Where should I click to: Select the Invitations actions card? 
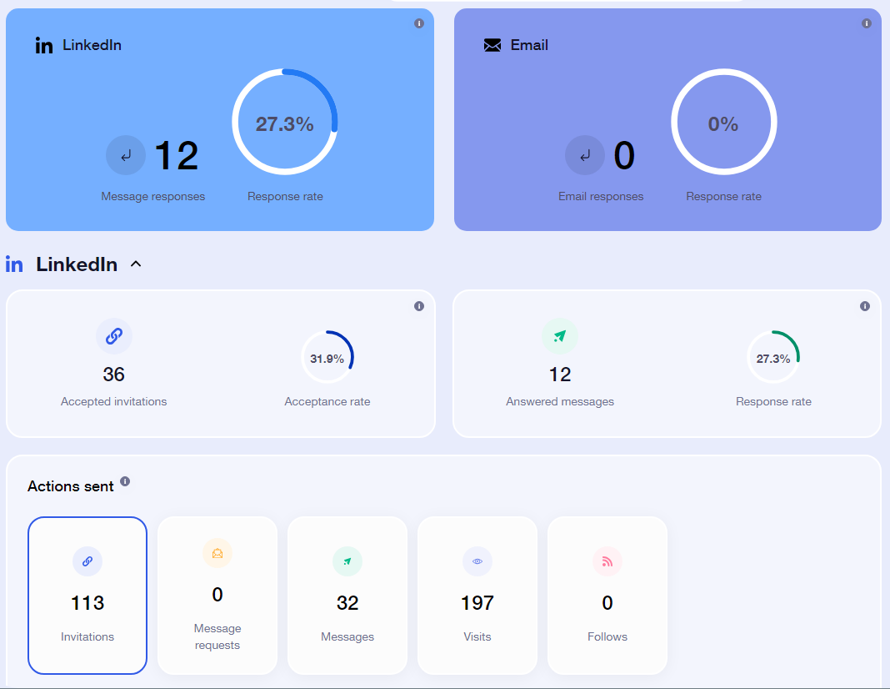click(x=87, y=595)
